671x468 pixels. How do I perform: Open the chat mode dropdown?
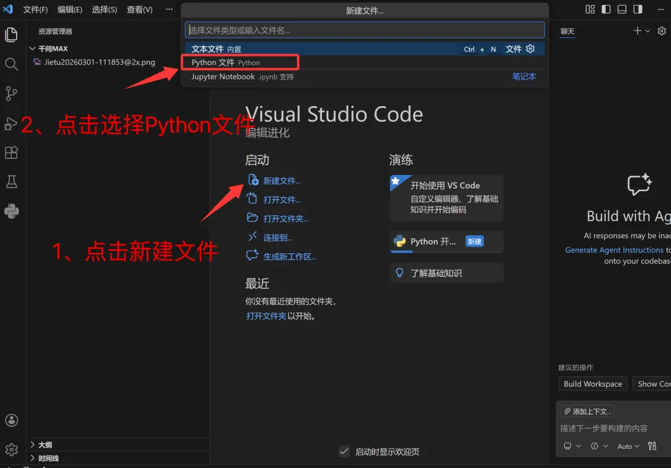pos(599,446)
